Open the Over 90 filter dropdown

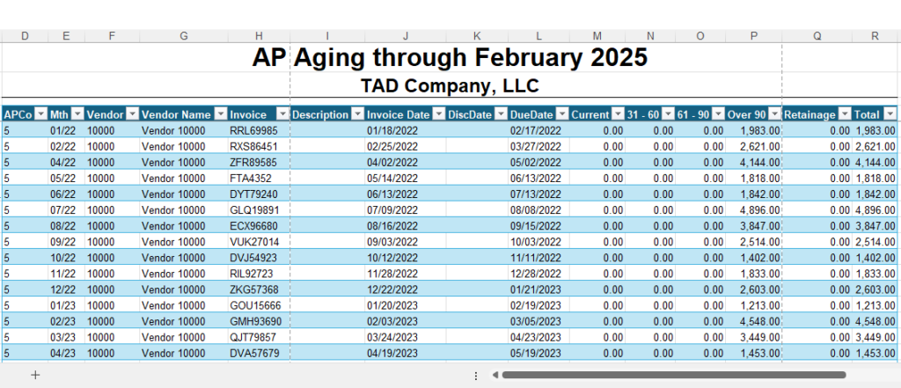pos(774,114)
